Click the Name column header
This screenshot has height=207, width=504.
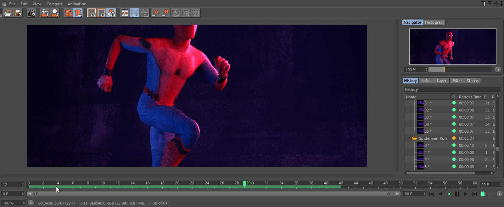(427, 97)
